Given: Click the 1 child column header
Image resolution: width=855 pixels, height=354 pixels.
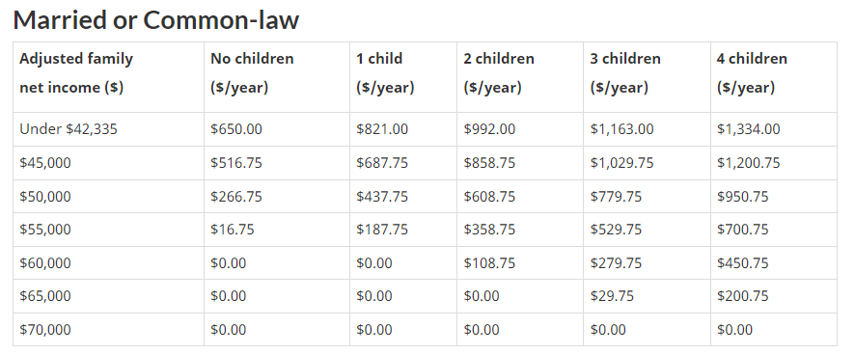Looking at the screenshot, I should 385,73.
